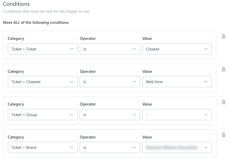The width and height of the screenshot is (230, 161).
Task: Open the Ticket > Group category dropdown
Action: tap(43, 115)
